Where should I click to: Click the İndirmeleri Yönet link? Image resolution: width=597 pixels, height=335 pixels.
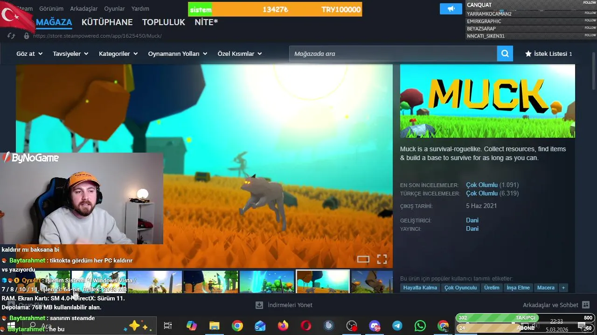tap(290, 305)
